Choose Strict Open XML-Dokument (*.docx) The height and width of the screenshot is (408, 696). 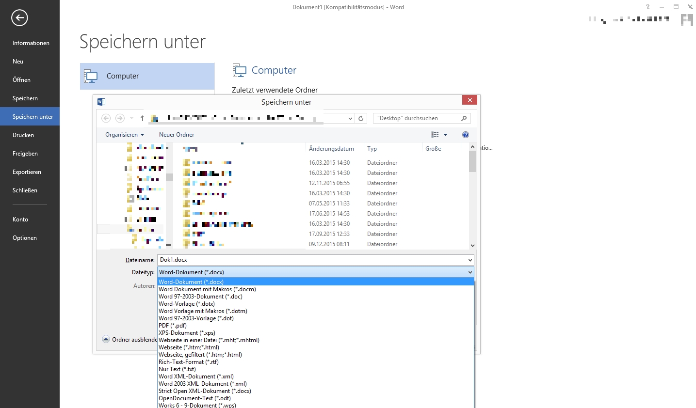(x=315, y=391)
